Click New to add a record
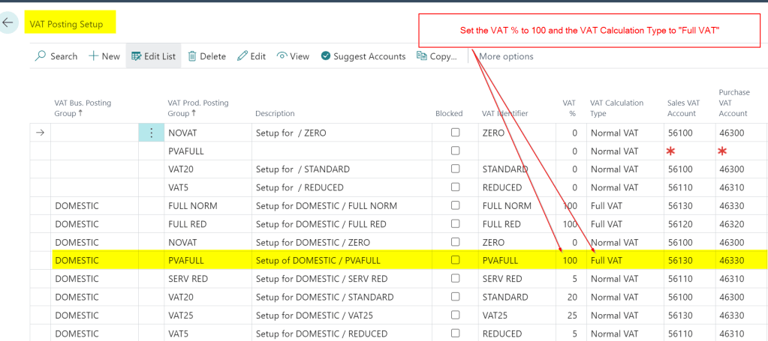Image resolution: width=768 pixels, height=341 pixels. [104, 56]
